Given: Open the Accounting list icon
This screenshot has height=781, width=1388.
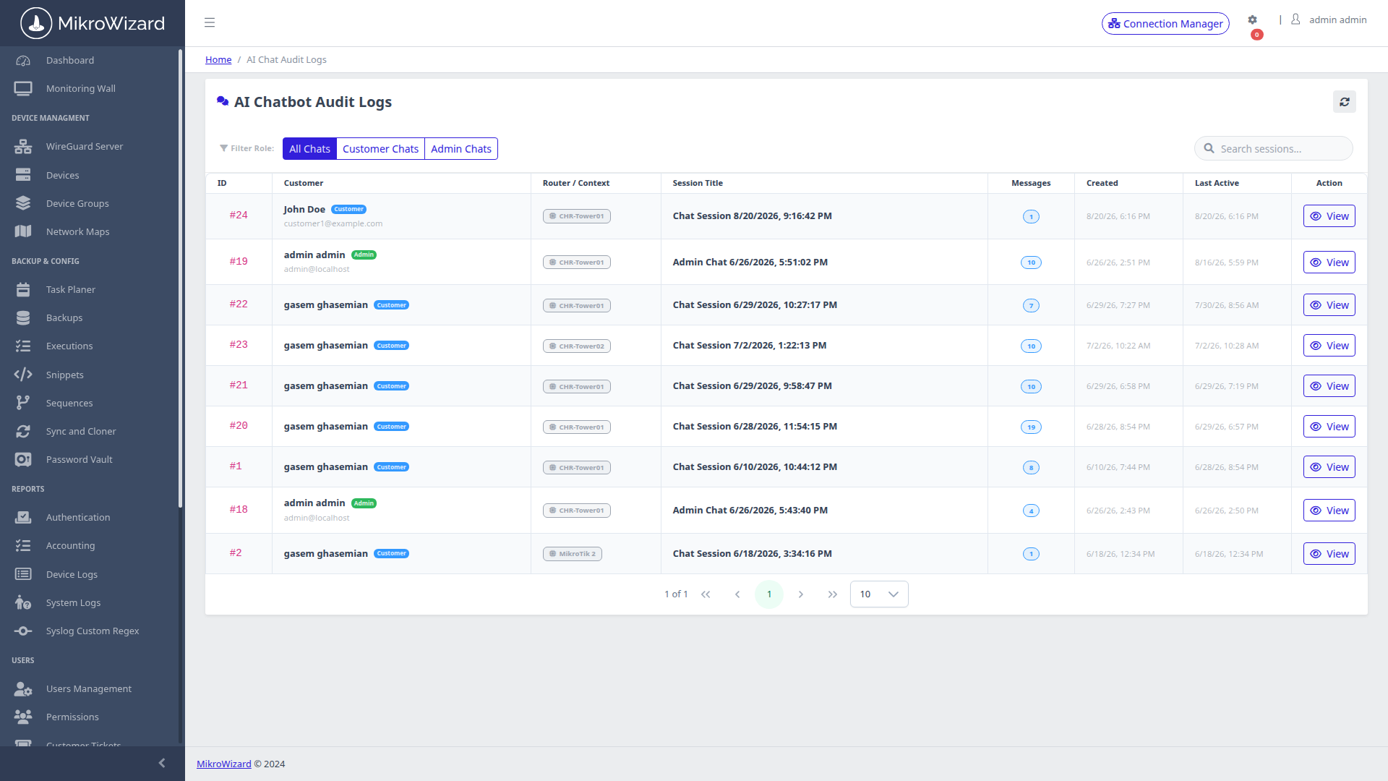Looking at the screenshot, I should 23,545.
